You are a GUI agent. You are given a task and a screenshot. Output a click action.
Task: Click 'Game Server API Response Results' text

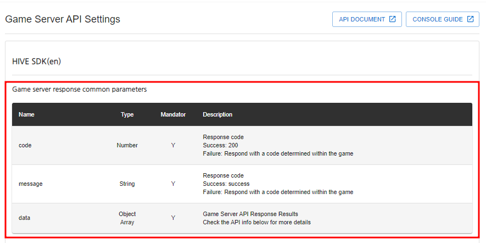pyautogui.click(x=250, y=214)
